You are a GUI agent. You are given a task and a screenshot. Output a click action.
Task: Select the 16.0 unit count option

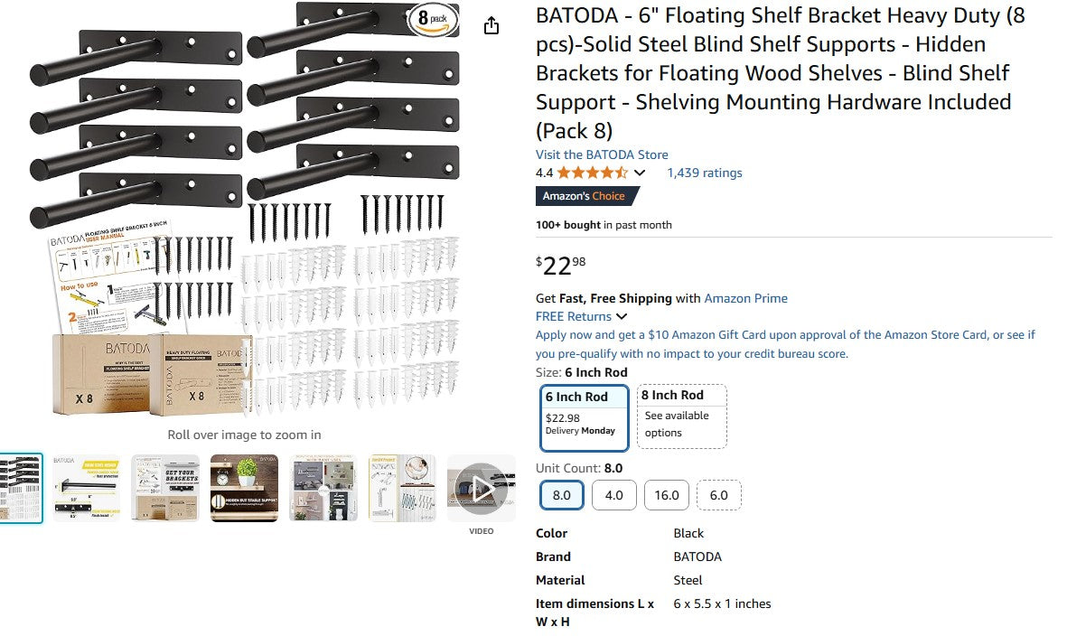click(x=666, y=495)
